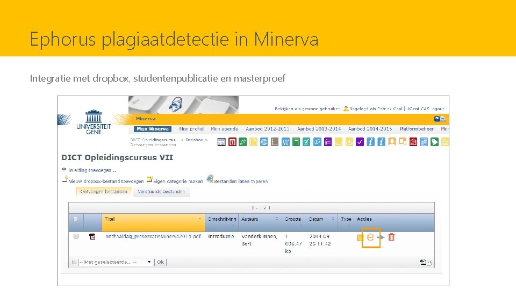The height and width of the screenshot is (290, 516).
Task: Switch to Ontvangen bestanden tab
Action: tap(104, 192)
